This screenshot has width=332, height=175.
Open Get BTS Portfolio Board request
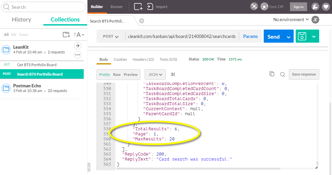point(42,65)
